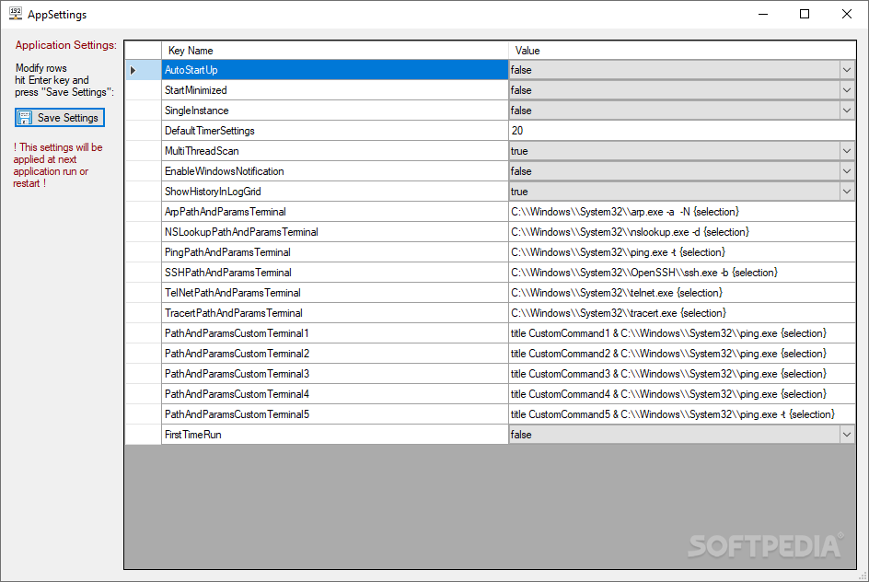Open the AutoStartUp value dropdown

[x=846, y=70]
